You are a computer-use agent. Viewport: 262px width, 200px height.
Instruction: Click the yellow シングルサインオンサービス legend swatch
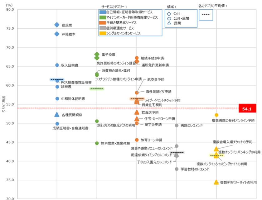click(x=103, y=33)
